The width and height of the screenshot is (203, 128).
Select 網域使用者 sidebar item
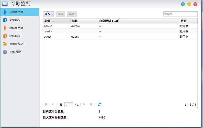pyautogui.click(x=16, y=28)
